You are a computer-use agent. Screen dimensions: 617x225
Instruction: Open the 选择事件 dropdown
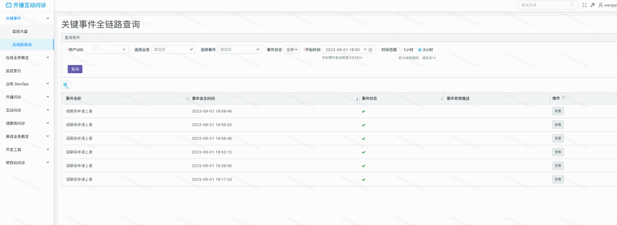click(239, 50)
